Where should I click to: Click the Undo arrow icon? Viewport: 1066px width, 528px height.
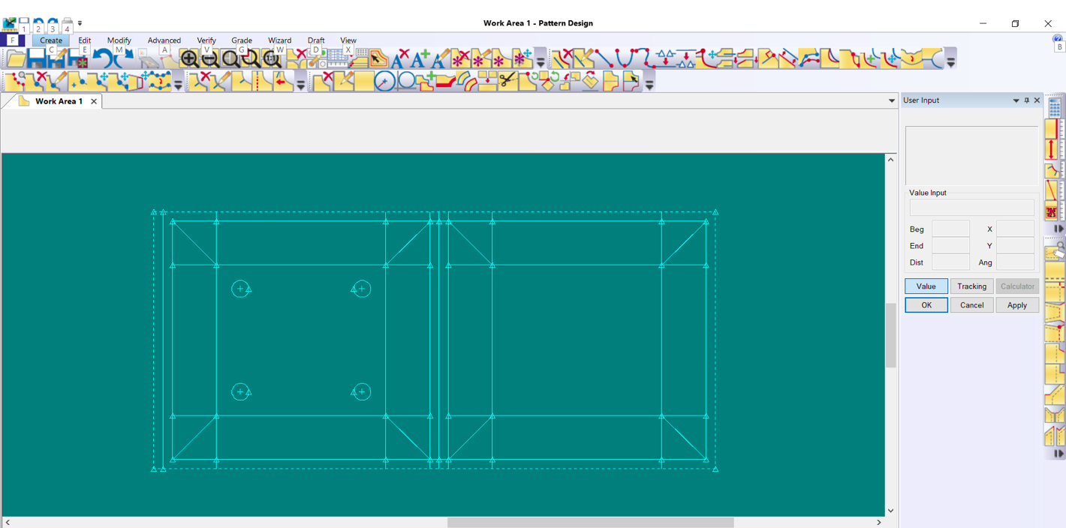(x=103, y=59)
